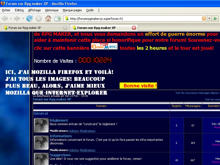The width and height of the screenshot is (220, 165).
Task: Open the Back button history dropdown
Action: [11, 18]
